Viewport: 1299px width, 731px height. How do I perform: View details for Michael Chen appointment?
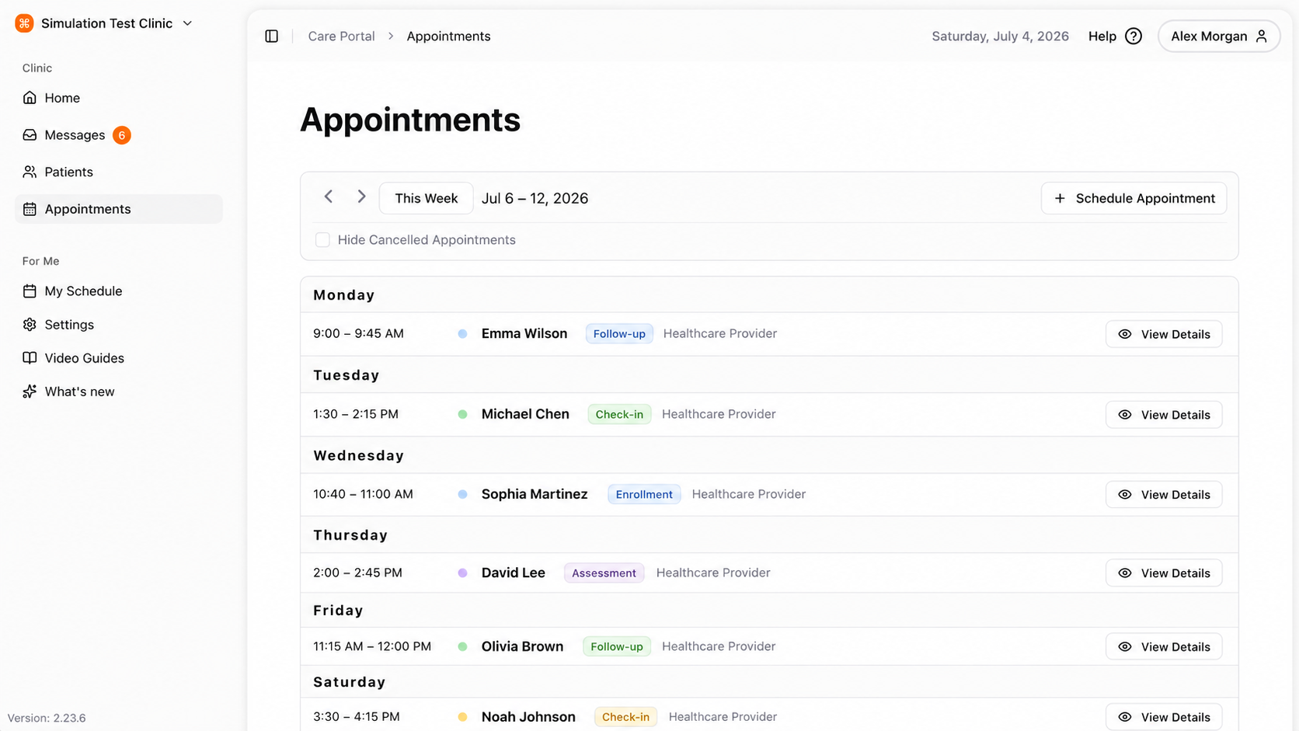(x=1163, y=415)
